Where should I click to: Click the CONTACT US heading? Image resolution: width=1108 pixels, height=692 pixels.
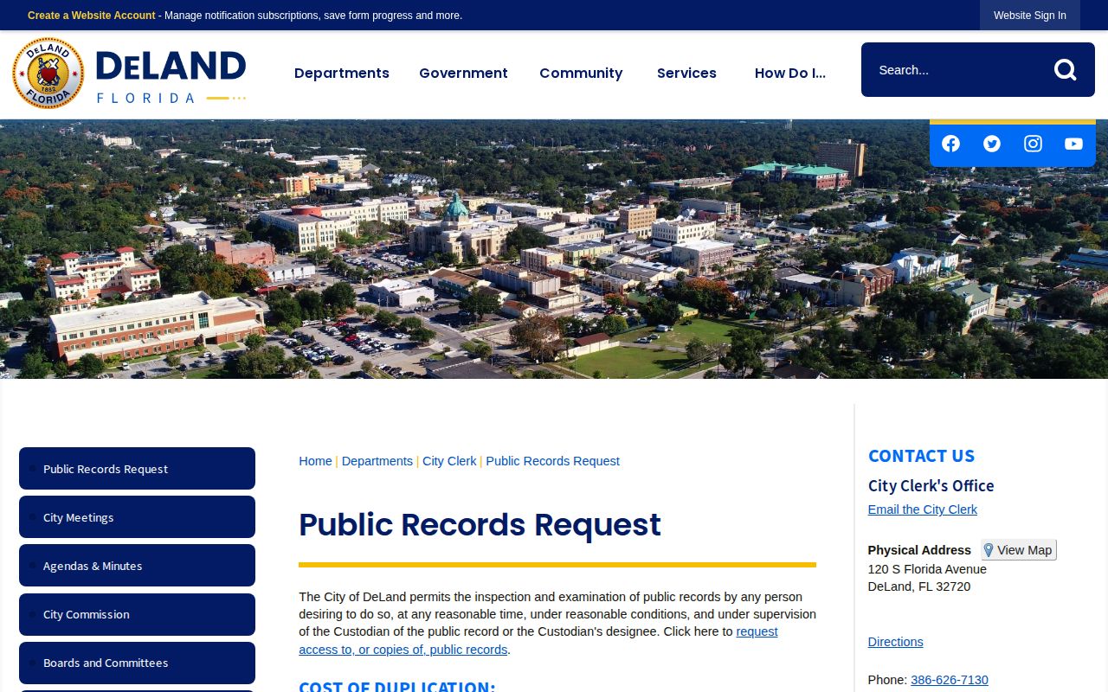pyautogui.click(x=921, y=456)
